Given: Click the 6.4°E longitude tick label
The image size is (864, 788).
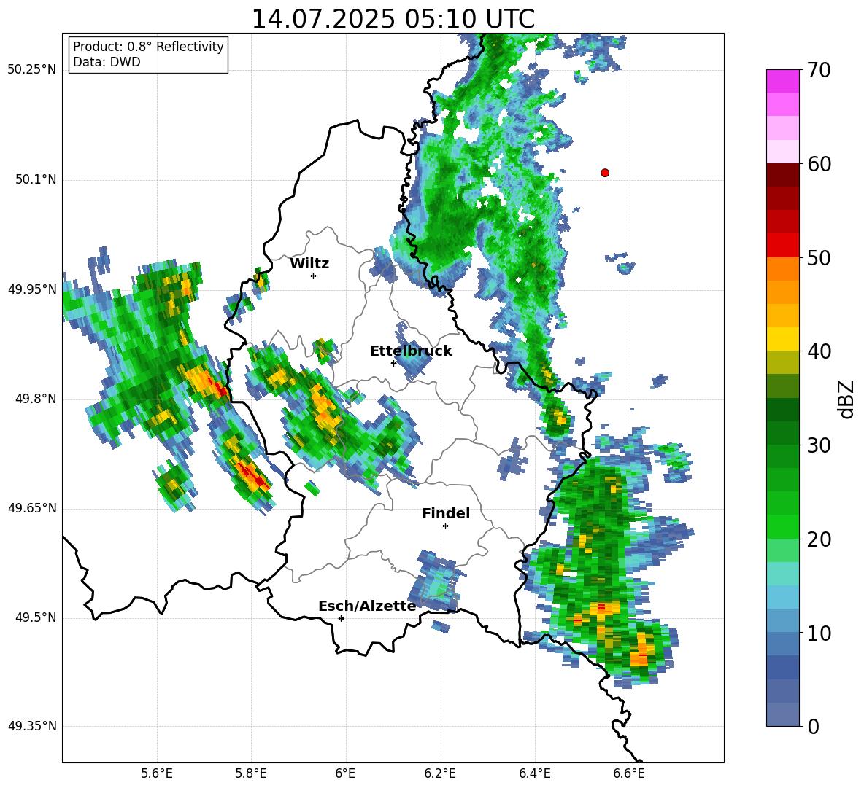Looking at the screenshot, I should (x=535, y=773).
